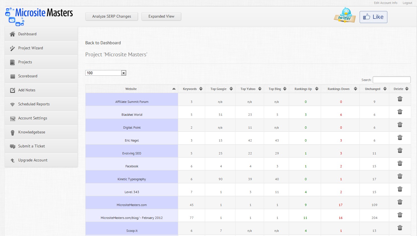The width and height of the screenshot is (417, 236).
Task: Sort table by Top Google column
Action: pos(220,89)
